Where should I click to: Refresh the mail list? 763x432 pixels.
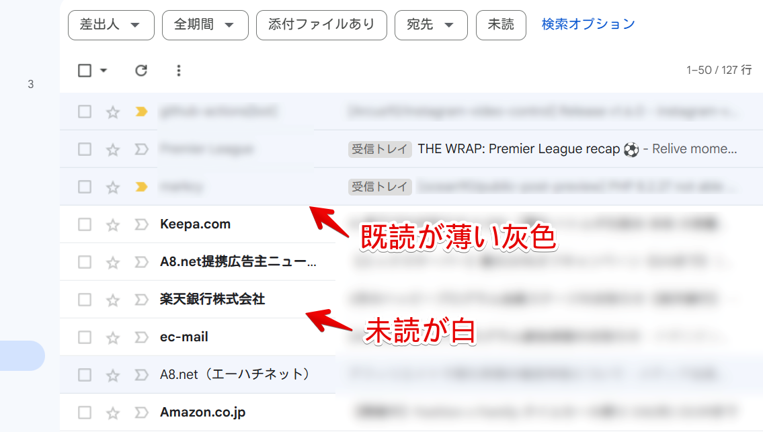click(141, 71)
